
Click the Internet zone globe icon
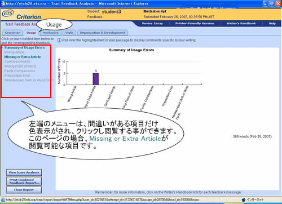(244, 200)
